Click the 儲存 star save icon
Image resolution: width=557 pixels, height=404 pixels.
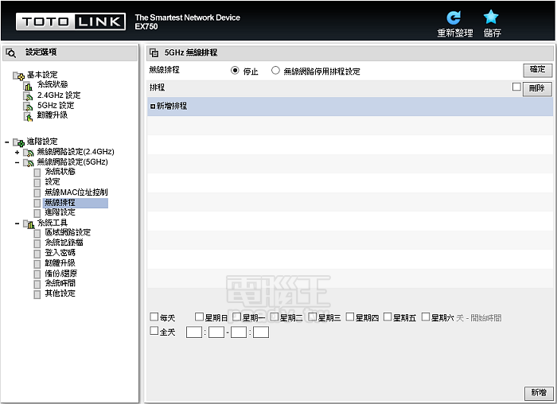click(491, 17)
